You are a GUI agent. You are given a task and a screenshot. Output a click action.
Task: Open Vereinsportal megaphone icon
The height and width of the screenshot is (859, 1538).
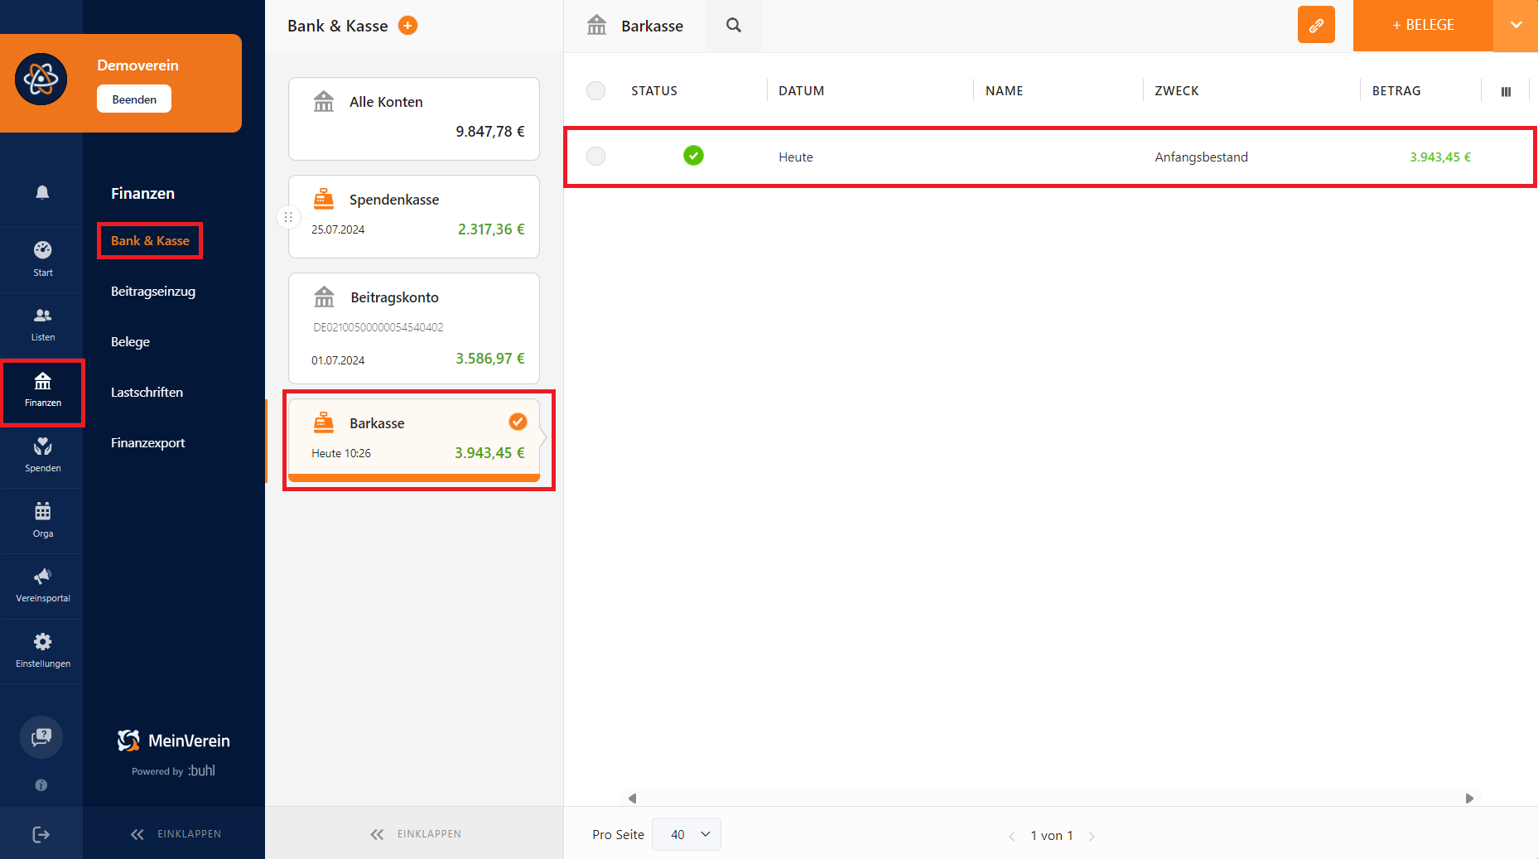pyautogui.click(x=42, y=576)
